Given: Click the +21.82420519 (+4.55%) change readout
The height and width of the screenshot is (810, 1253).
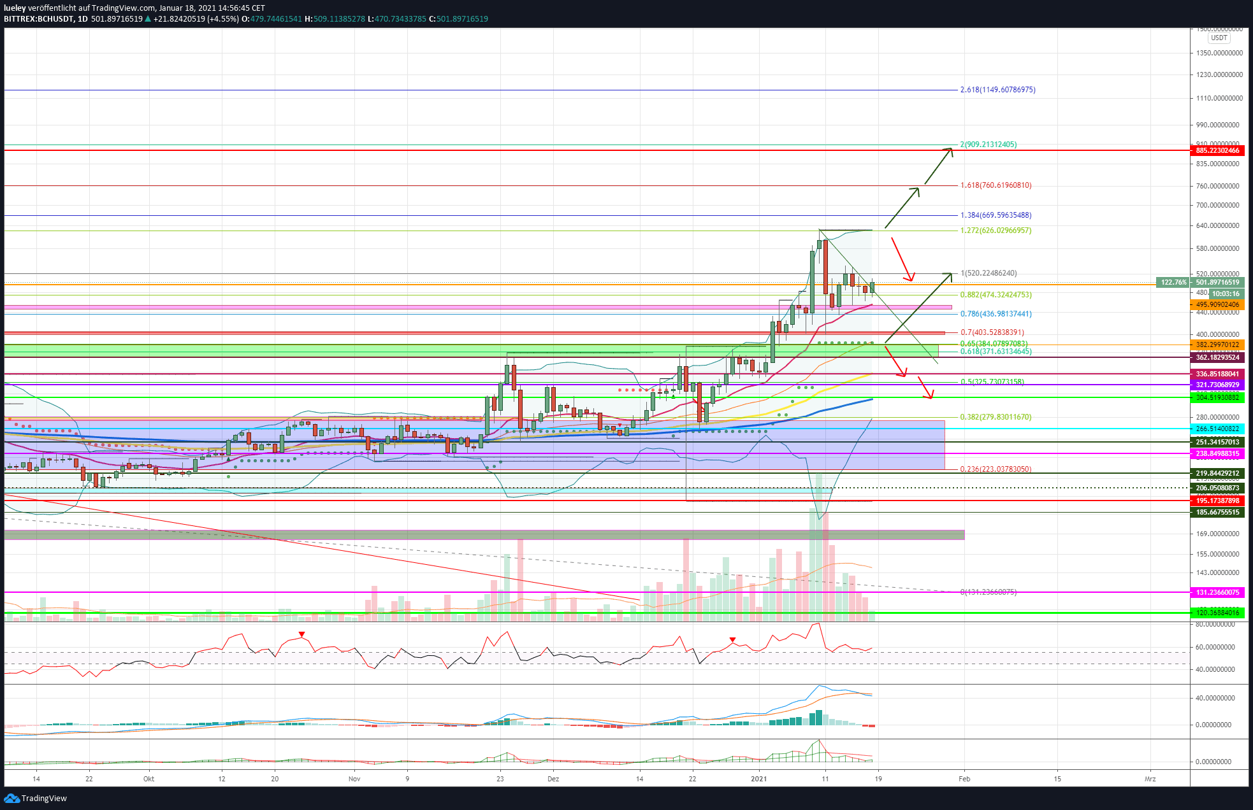Looking at the screenshot, I should (196, 19).
